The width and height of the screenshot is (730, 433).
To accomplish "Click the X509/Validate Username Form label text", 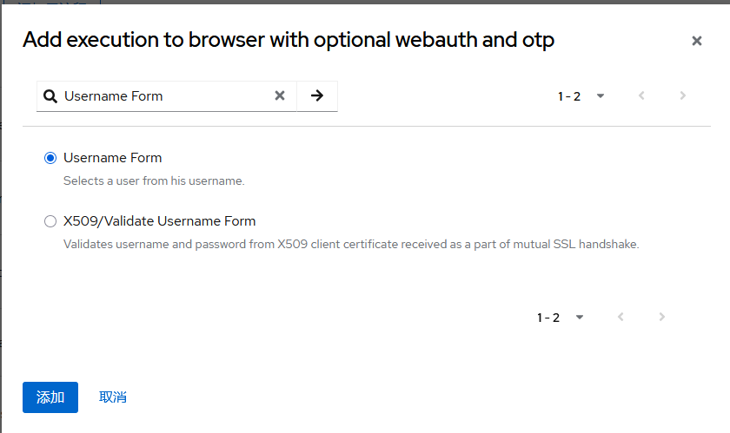I will pos(160,221).
